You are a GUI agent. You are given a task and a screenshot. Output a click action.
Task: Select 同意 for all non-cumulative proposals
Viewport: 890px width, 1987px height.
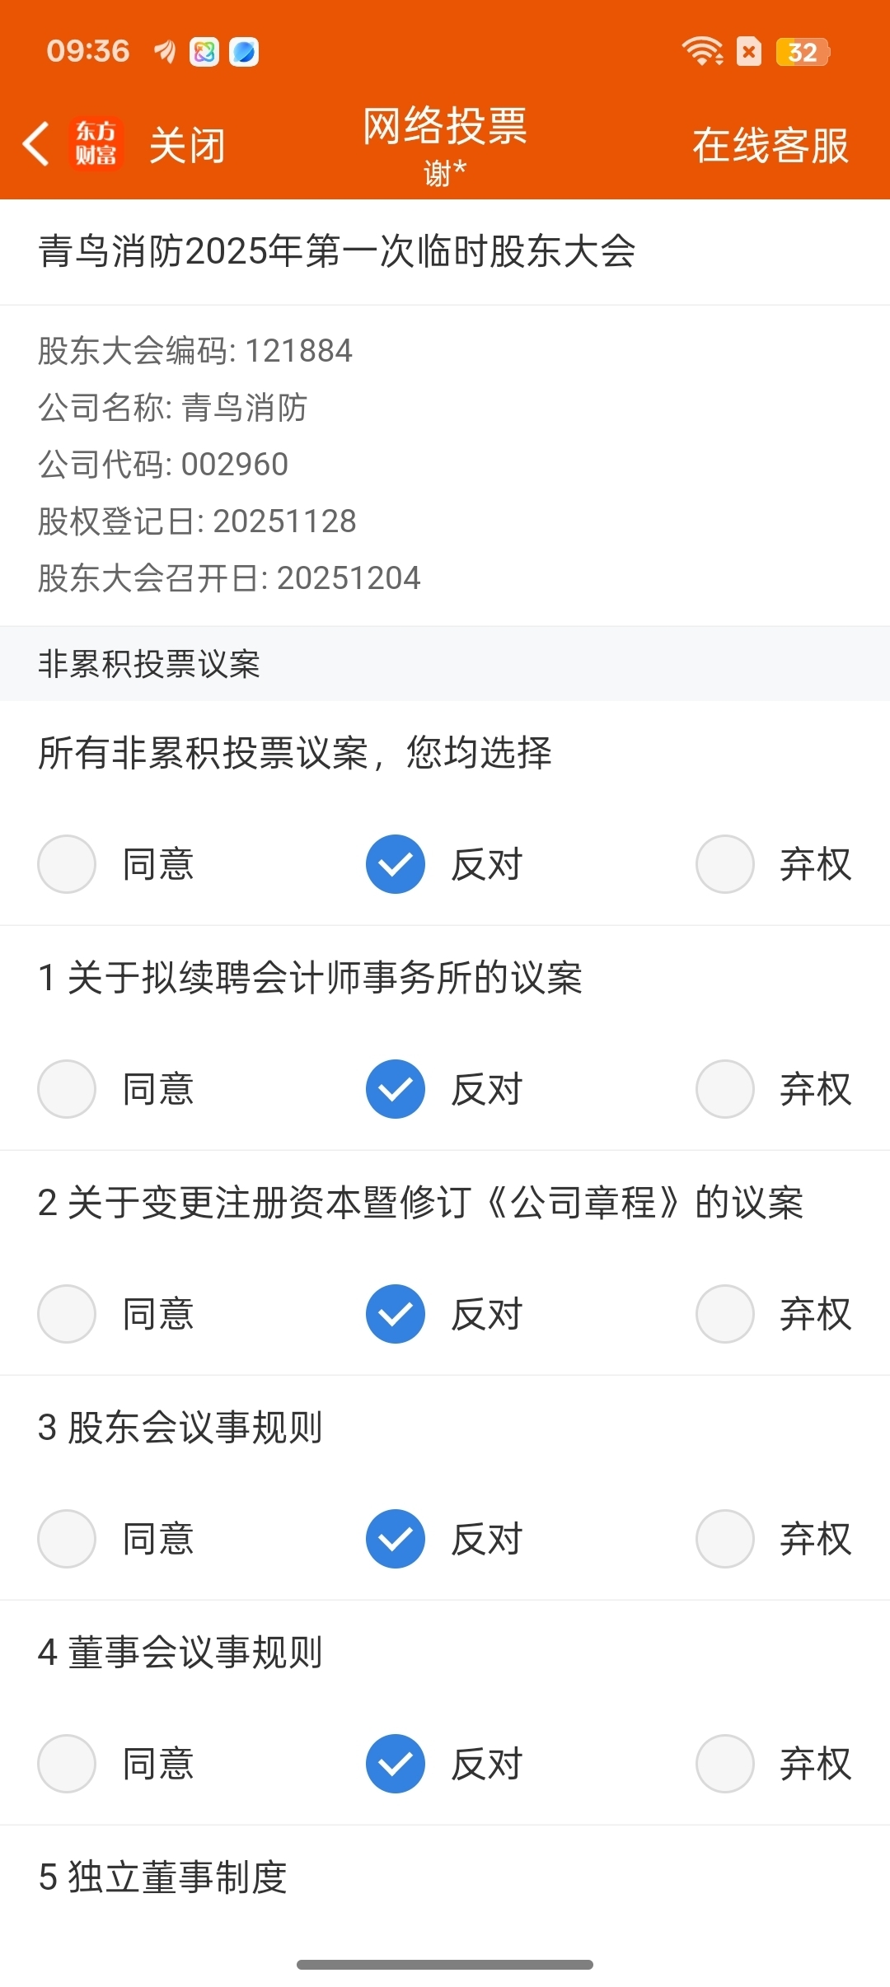(67, 864)
